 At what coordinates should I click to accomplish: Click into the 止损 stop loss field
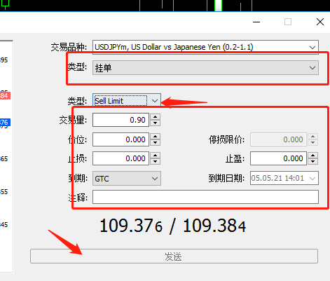click(x=121, y=158)
